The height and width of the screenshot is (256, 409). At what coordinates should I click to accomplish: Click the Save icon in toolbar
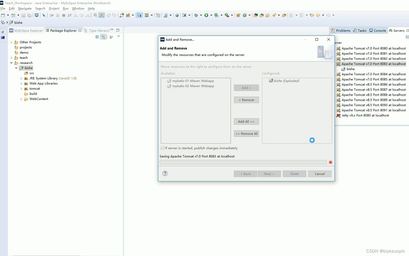click(23, 15)
